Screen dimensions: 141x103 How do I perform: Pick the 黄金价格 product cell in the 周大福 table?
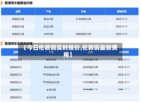[x=49, y=19]
